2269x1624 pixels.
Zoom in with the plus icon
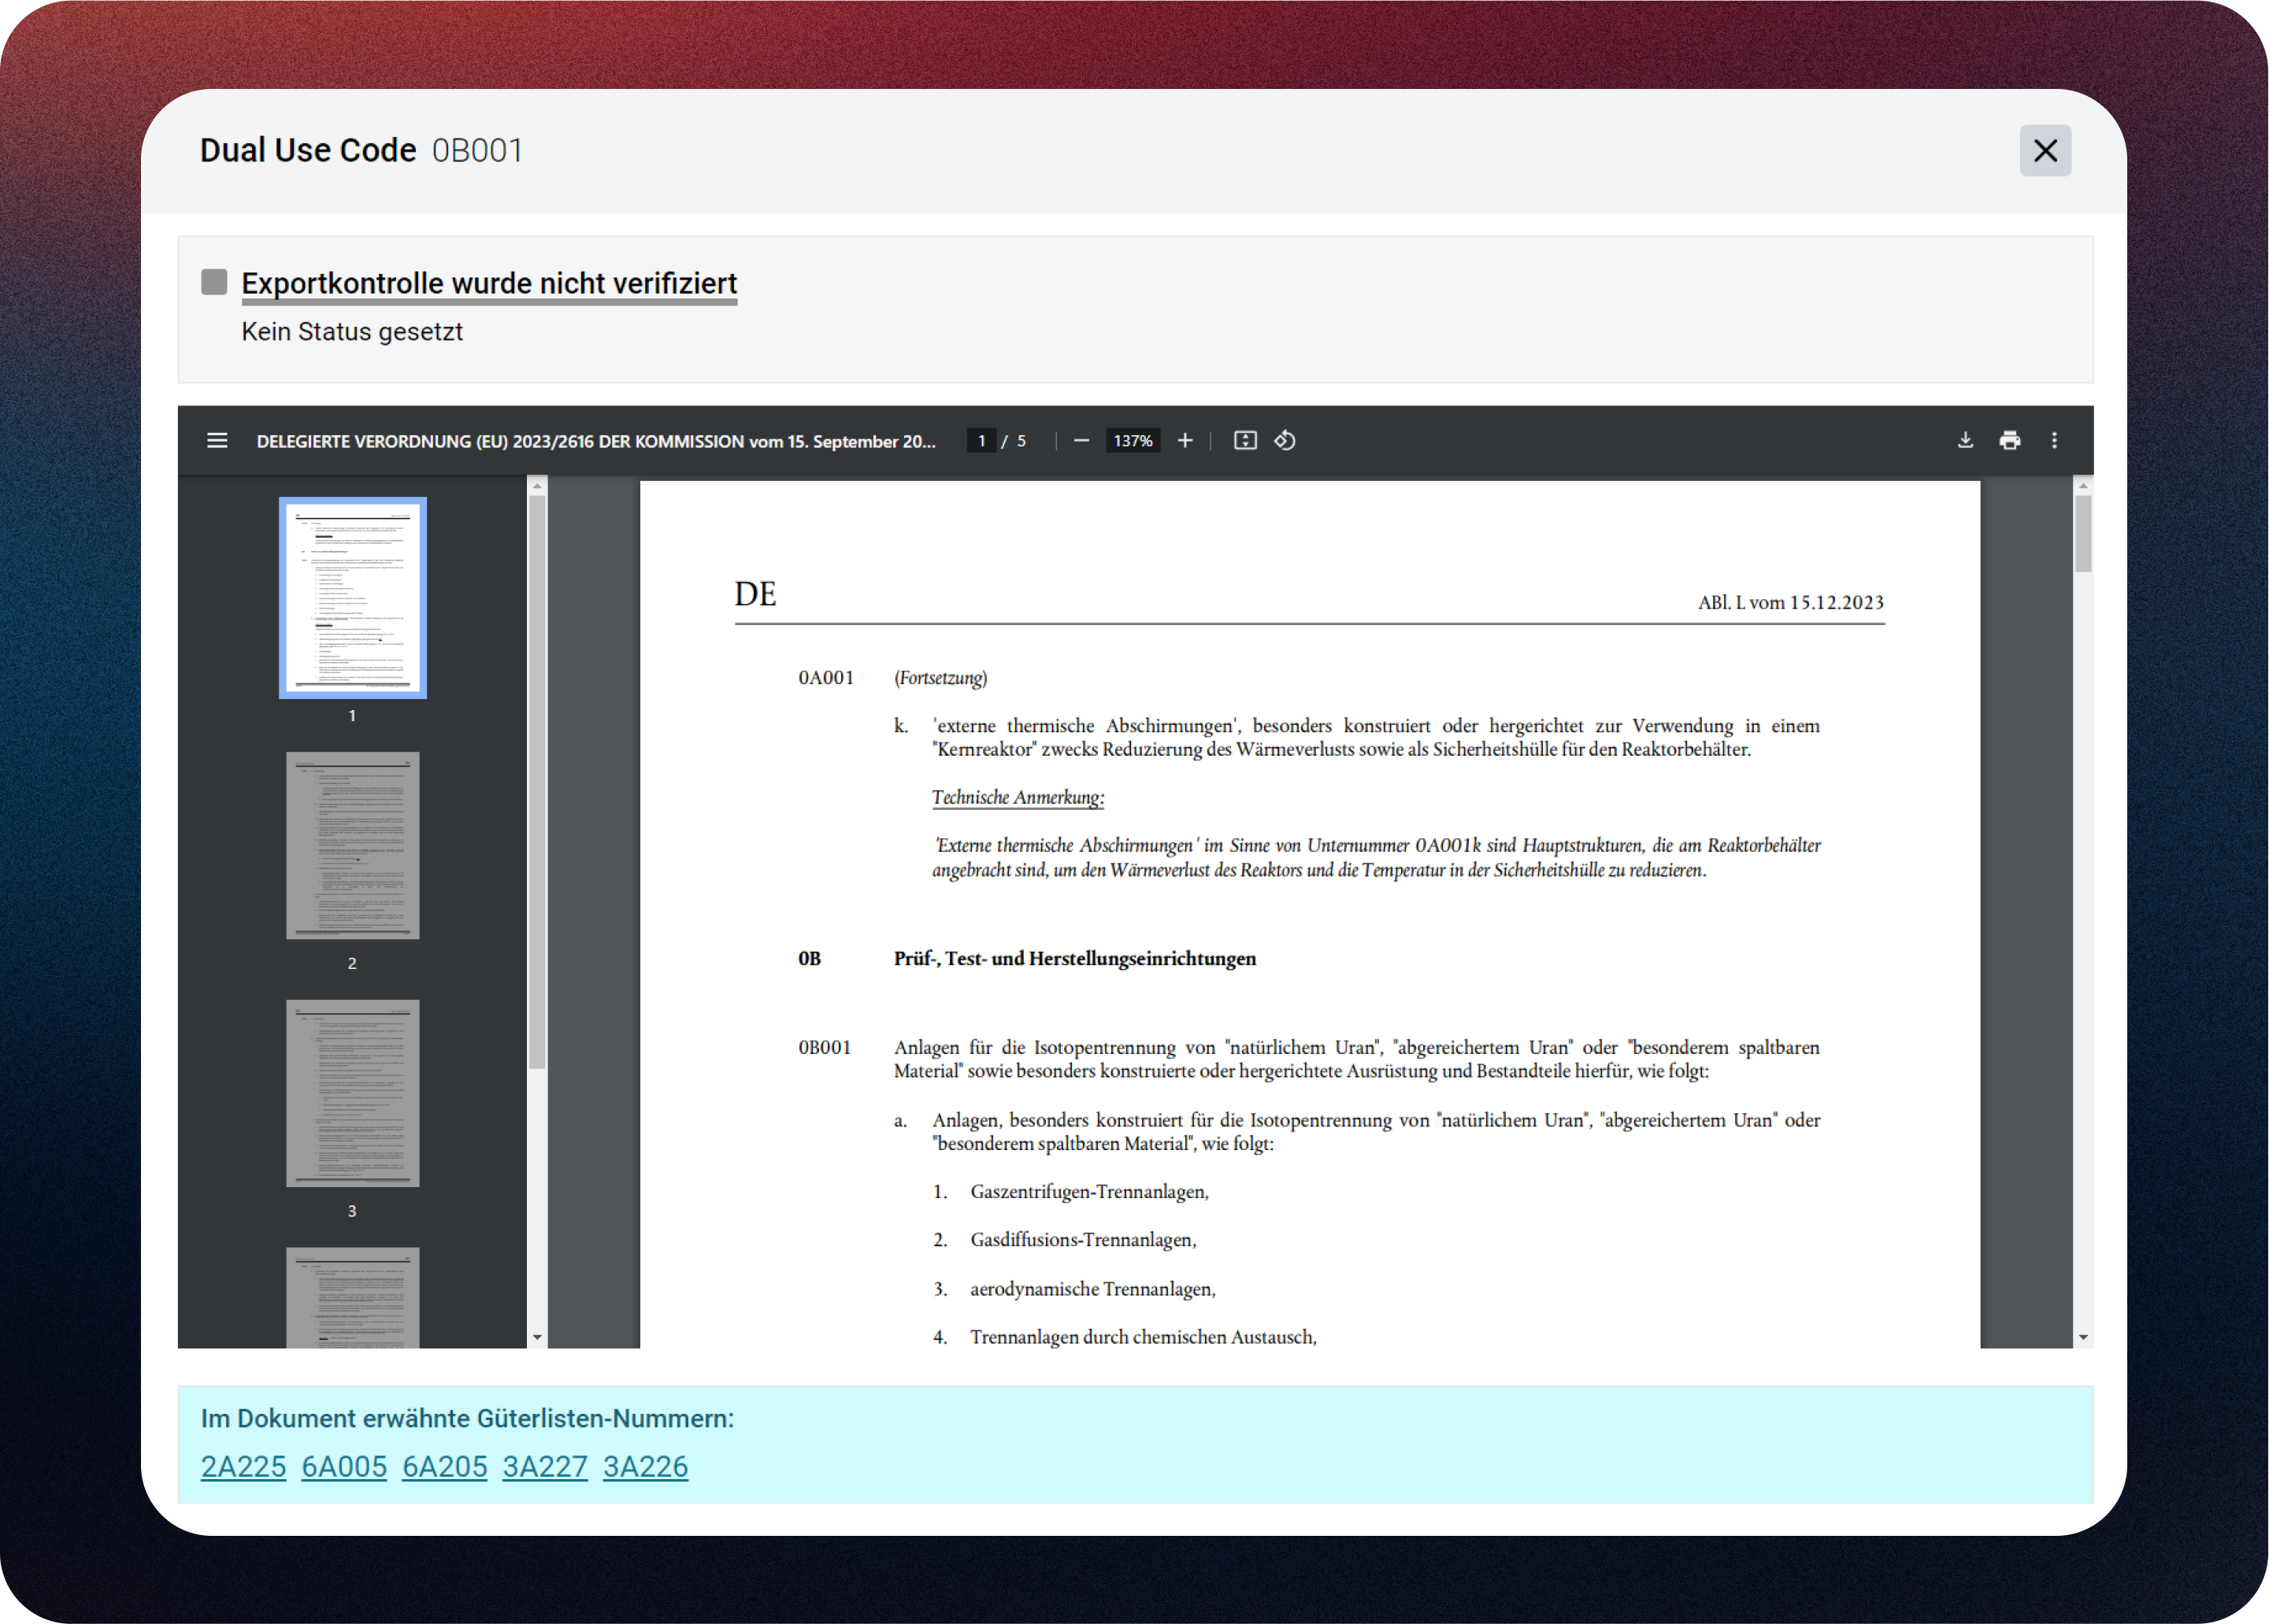pyautogui.click(x=1185, y=441)
